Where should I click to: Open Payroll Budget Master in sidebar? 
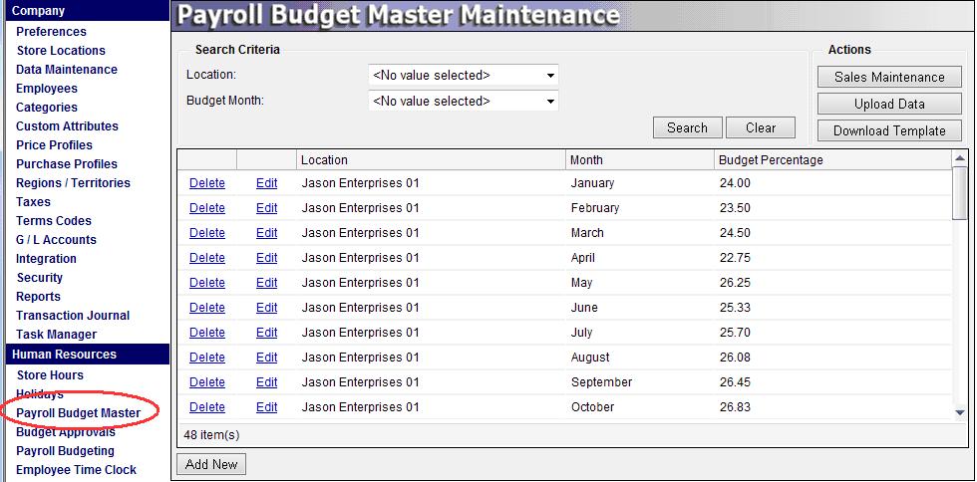coord(78,413)
